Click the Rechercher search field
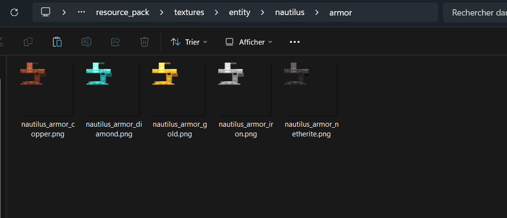Screen dimensions: 507x218 coord(475,13)
